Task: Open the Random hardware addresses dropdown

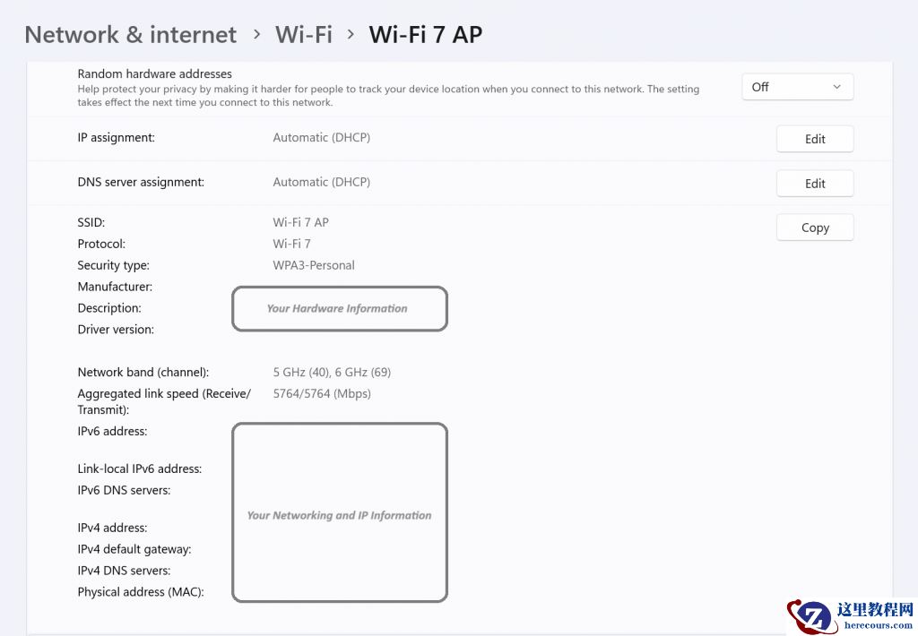Action: pos(797,86)
